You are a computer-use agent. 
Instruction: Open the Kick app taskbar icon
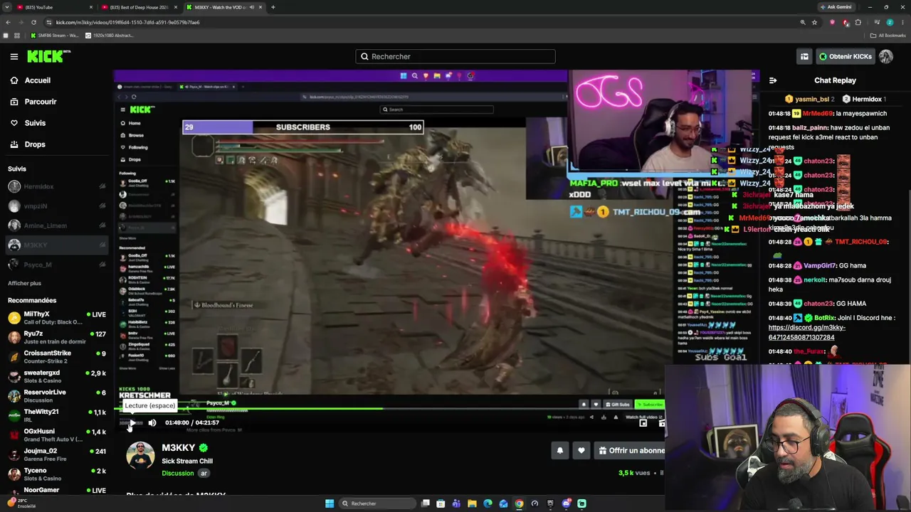coord(581,503)
